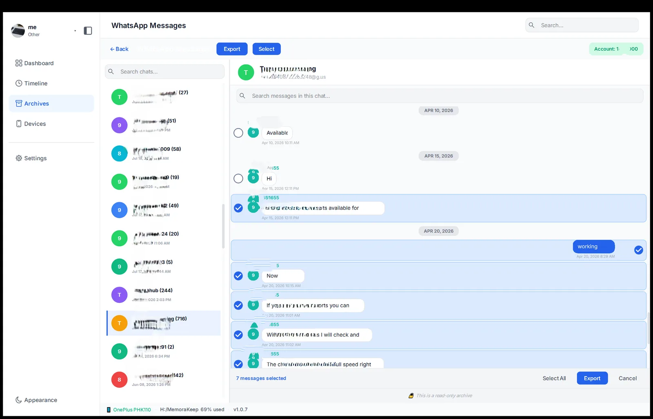Uncheck the 'working' message checkmark
The width and height of the screenshot is (653, 419).
639,250
